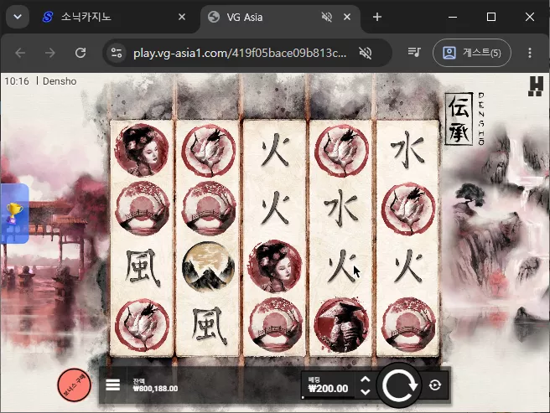Click the red bonus buy button

click(x=74, y=385)
